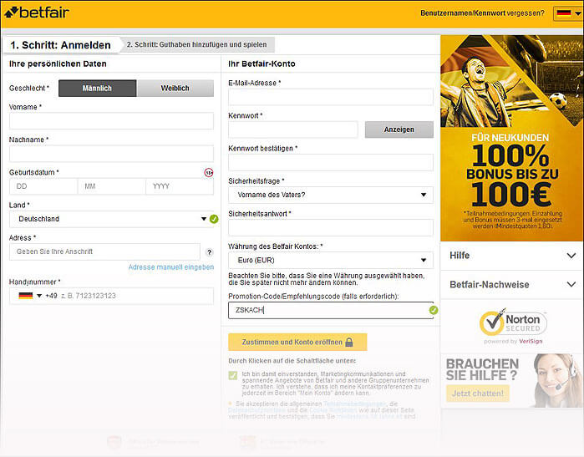Click the Sicherheitsantwort input field
Viewport: 584px width, 457px height.
[331, 227]
